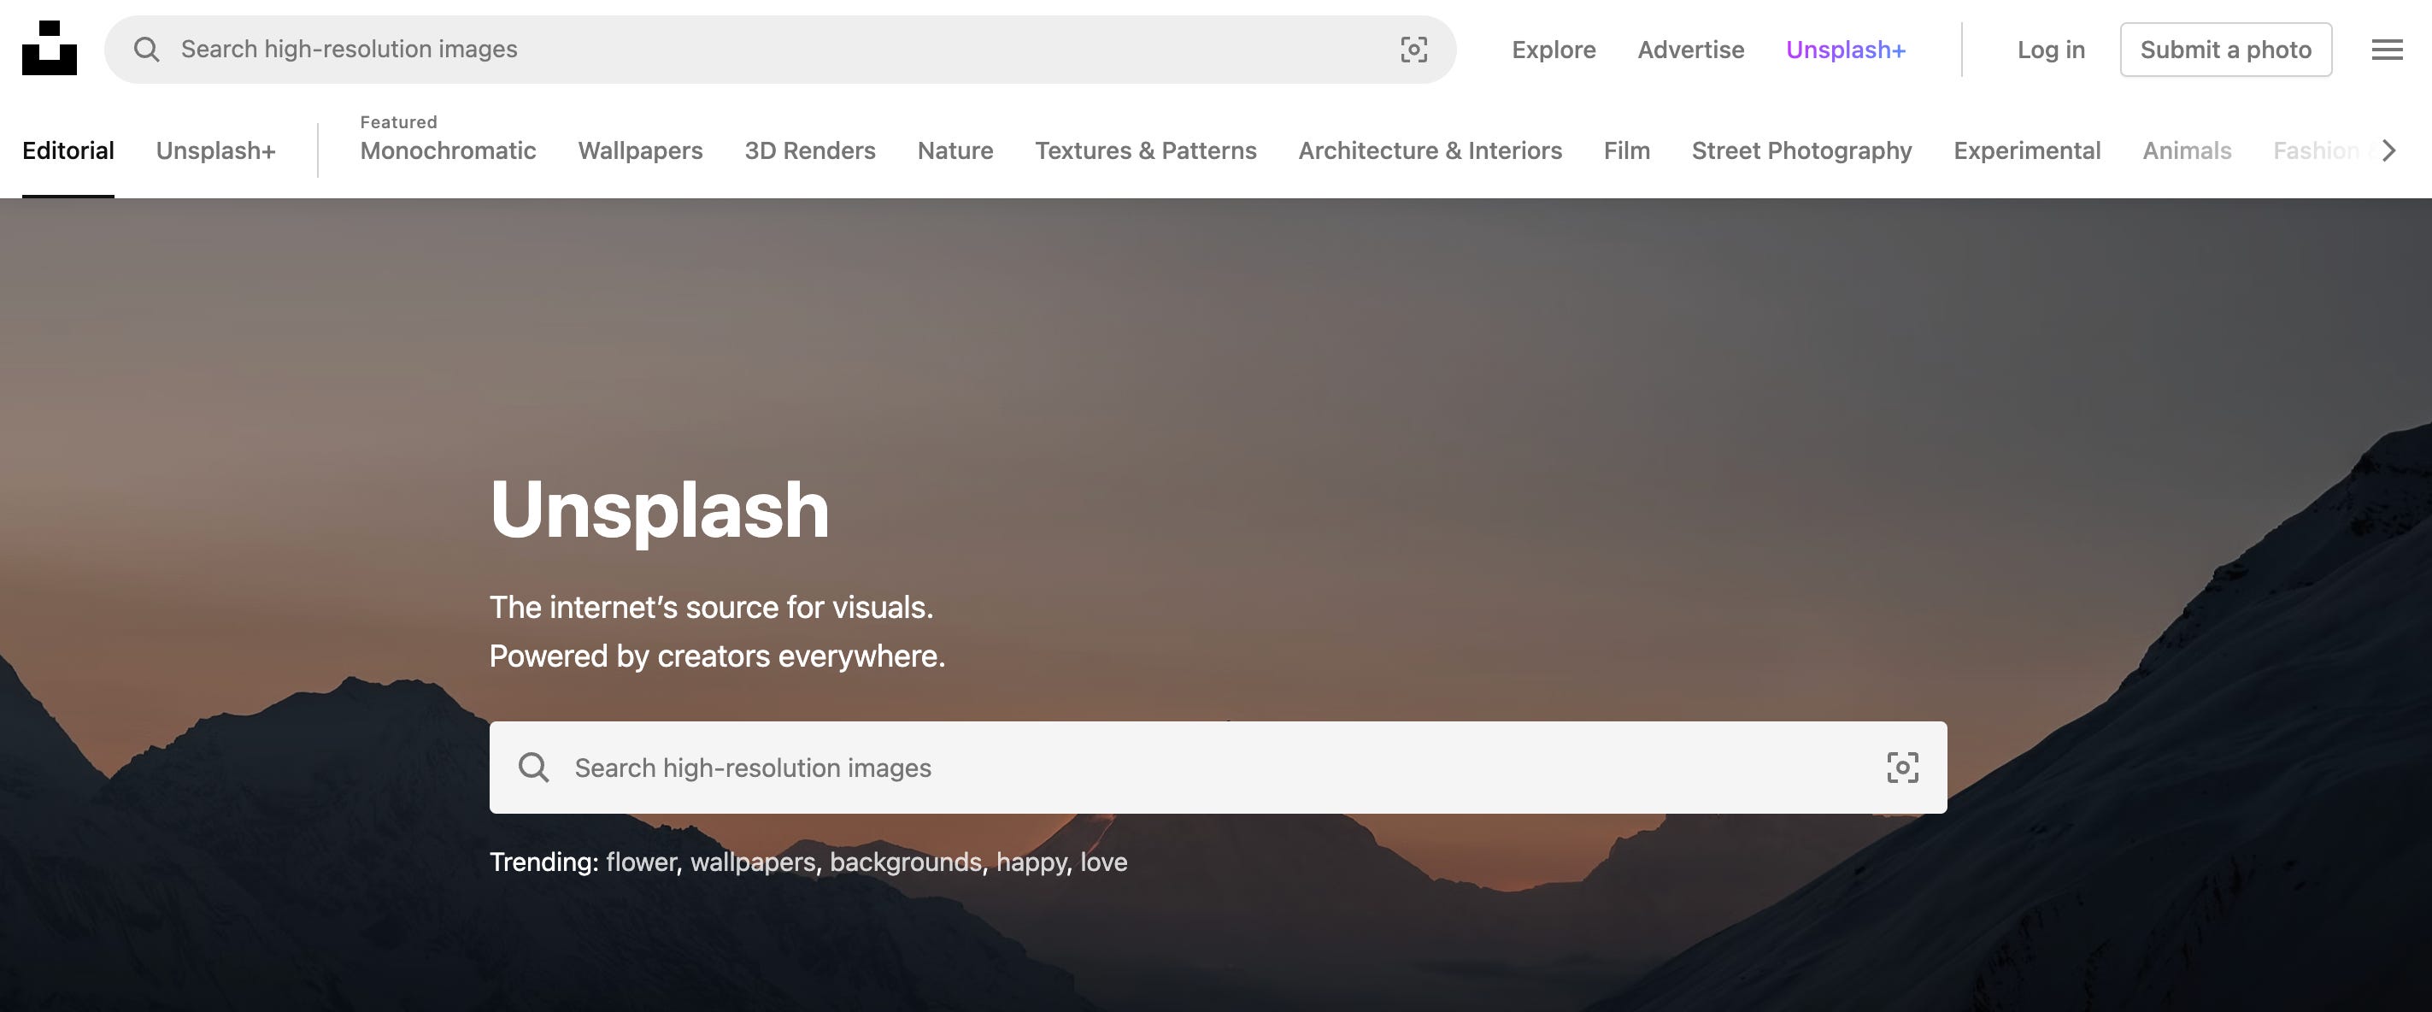
Task: Switch to the Unsplash+ tab
Action: point(215,151)
